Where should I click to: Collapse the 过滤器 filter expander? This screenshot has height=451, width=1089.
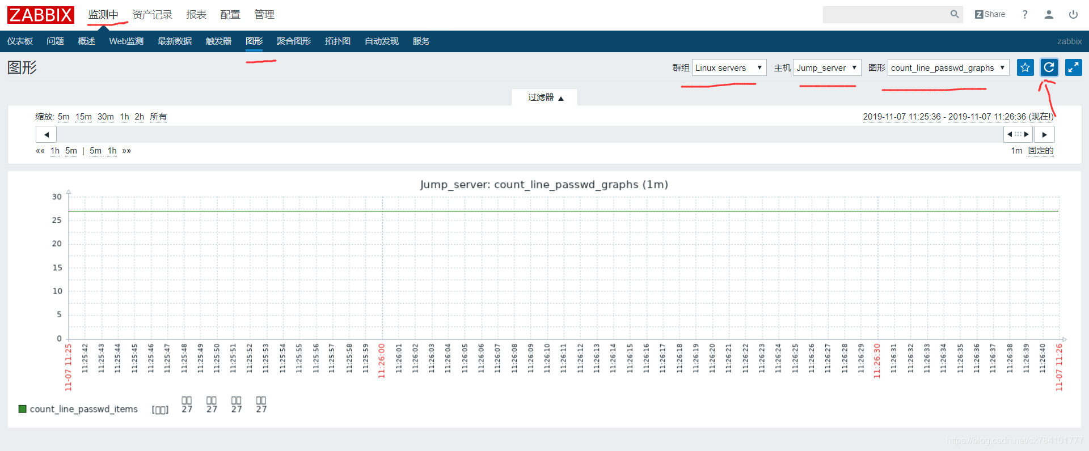tap(545, 97)
